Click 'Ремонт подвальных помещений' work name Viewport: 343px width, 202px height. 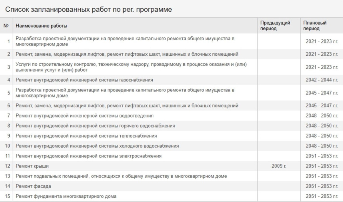(121, 176)
